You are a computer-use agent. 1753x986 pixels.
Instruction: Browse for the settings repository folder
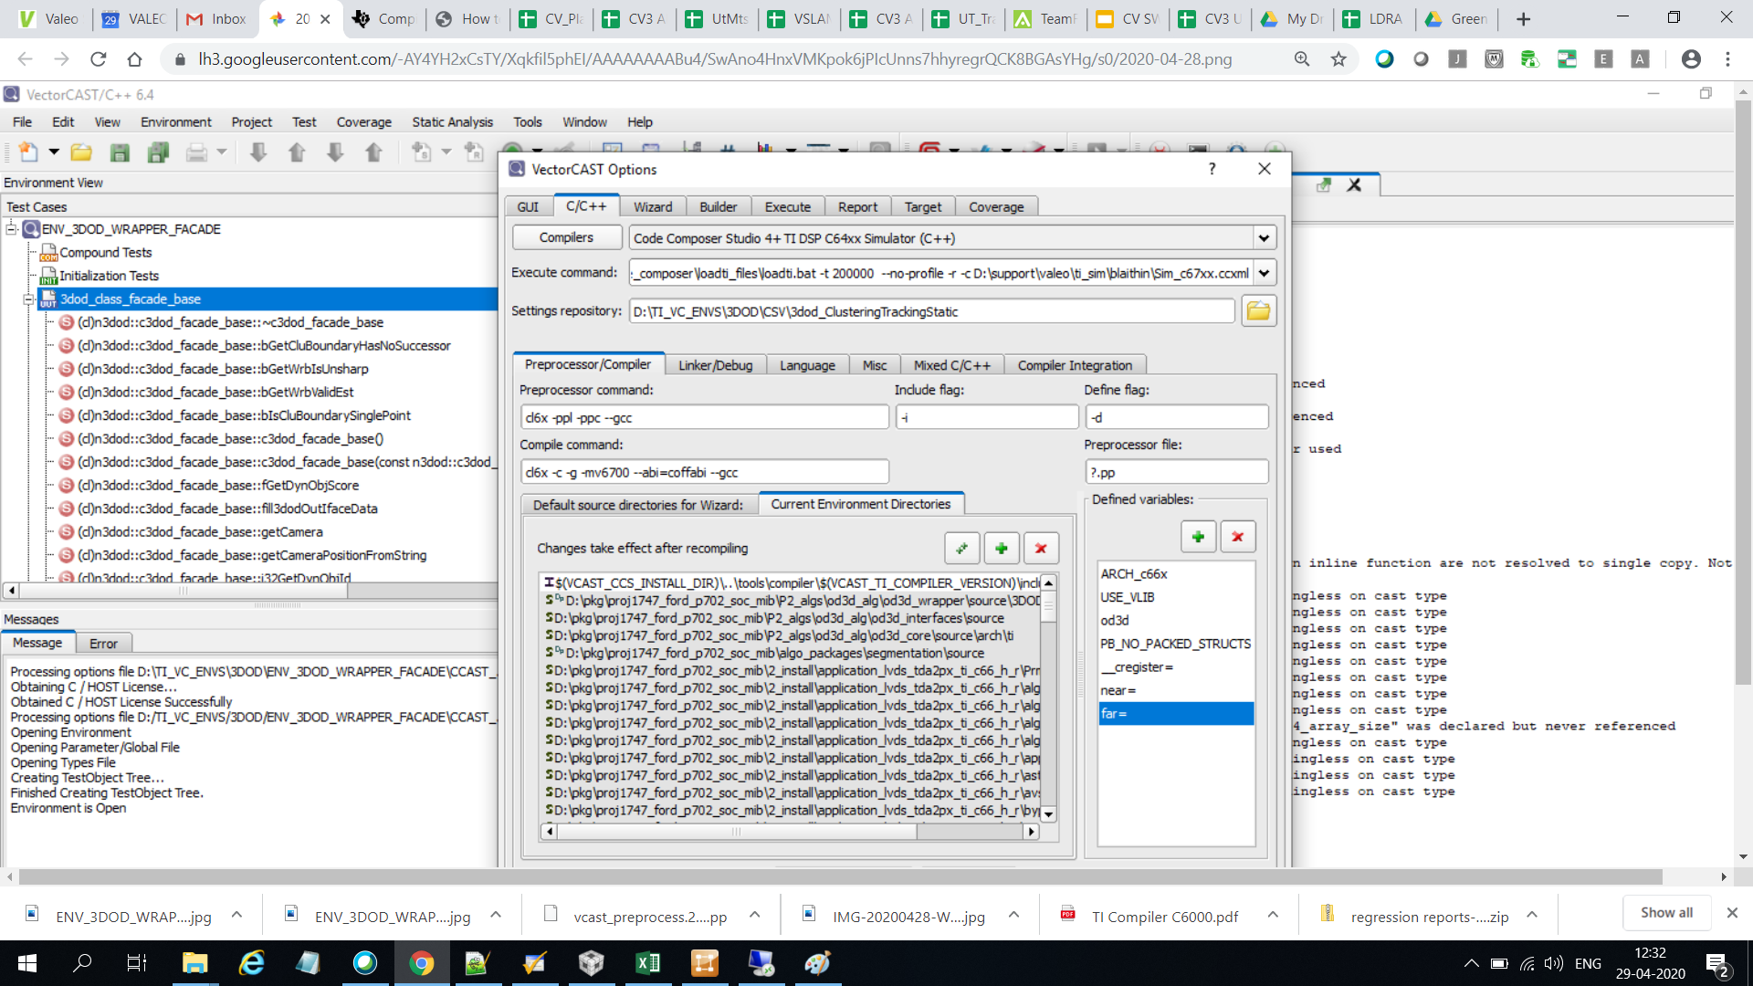pyautogui.click(x=1258, y=311)
